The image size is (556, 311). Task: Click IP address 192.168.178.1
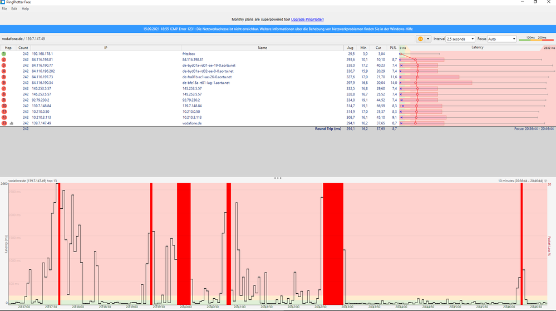[42, 54]
